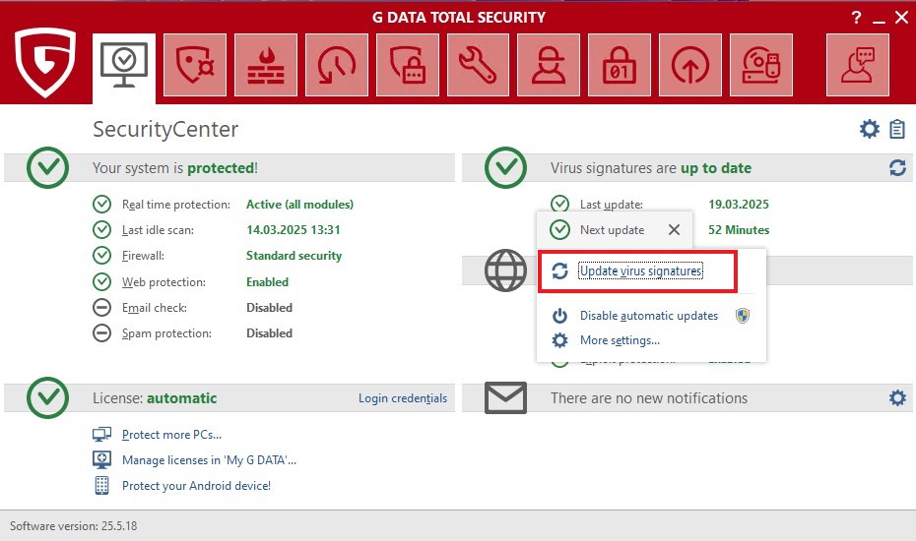Click the 19.03.2025 last update date
Image resolution: width=916 pixels, height=541 pixels.
[x=739, y=205]
